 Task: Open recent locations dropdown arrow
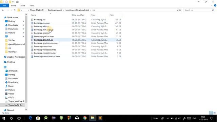[11, 10]
